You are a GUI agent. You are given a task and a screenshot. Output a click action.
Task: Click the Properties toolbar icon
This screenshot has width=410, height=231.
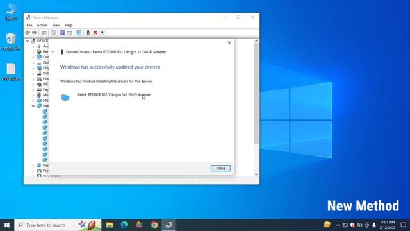[x=53, y=33]
